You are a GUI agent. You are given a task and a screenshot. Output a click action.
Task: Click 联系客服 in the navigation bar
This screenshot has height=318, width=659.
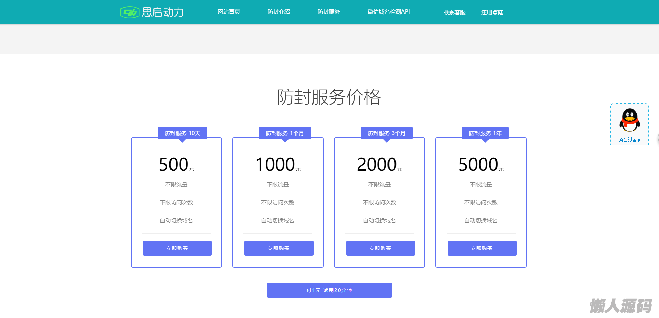pos(454,12)
